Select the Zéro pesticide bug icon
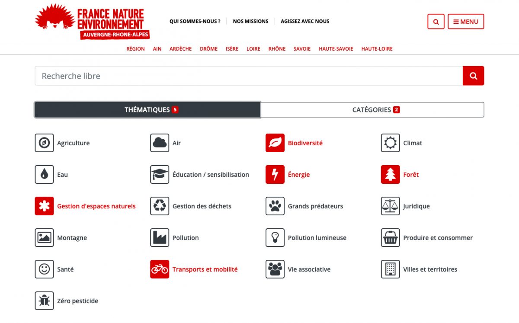The height and width of the screenshot is (323, 519). (x=44, y=301)
